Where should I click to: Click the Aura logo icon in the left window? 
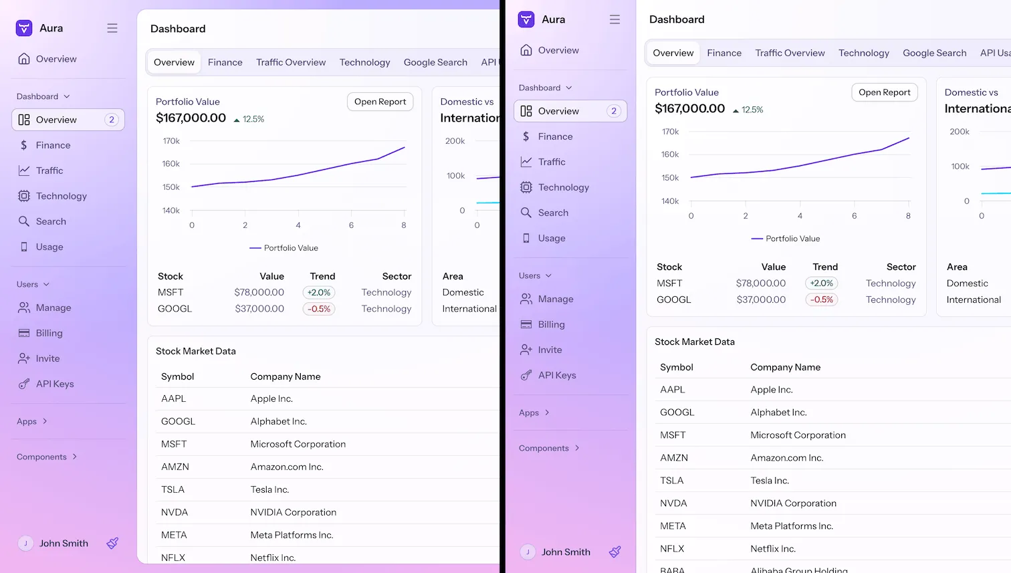point(24,28)
